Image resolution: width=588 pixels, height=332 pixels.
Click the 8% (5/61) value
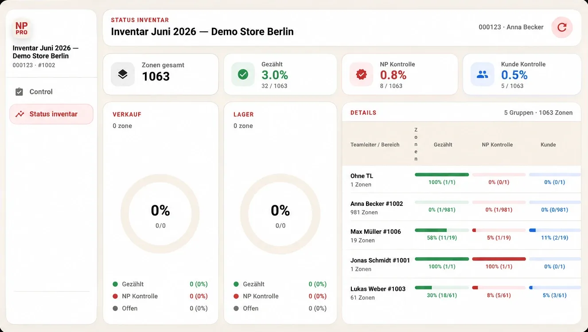pos(499,295)
